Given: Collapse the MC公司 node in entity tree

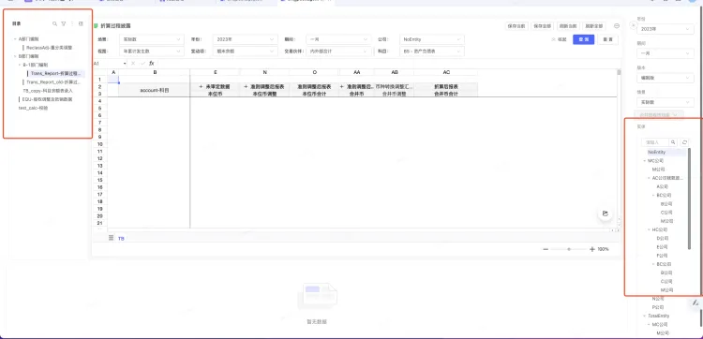Looking at the screenshot, I should tap(645, 161).
